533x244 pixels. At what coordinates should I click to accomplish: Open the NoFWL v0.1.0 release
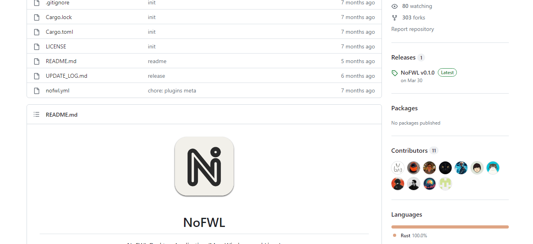(418, 73)
